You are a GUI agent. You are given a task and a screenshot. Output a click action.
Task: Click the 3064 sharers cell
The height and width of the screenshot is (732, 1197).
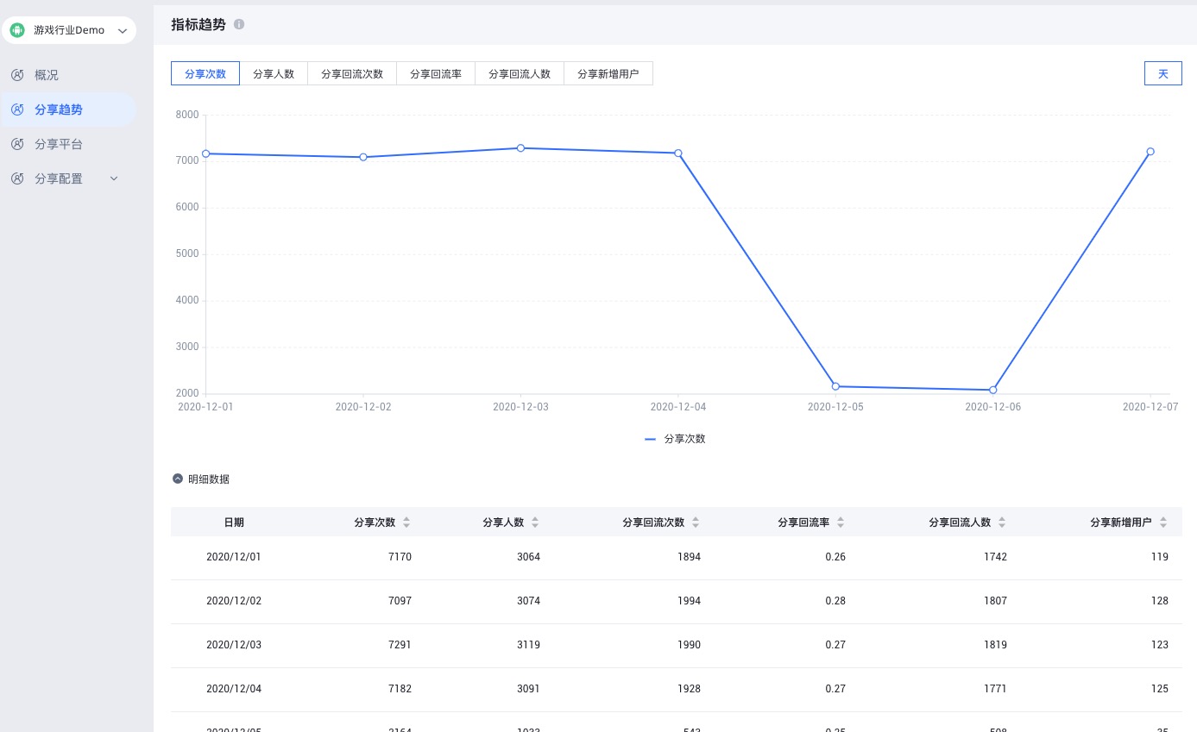pos(529,557)
